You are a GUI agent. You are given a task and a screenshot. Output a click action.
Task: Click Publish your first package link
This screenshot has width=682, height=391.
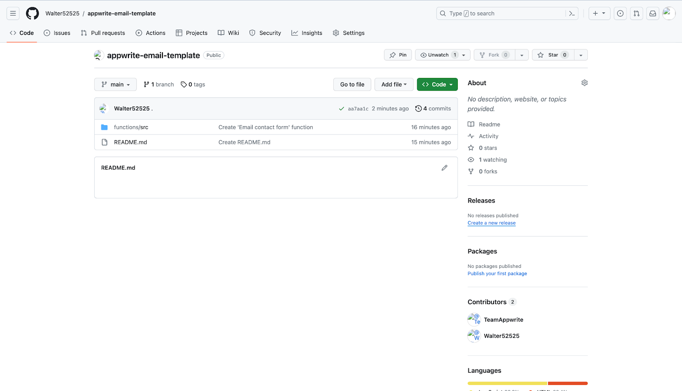pos(497,273)
